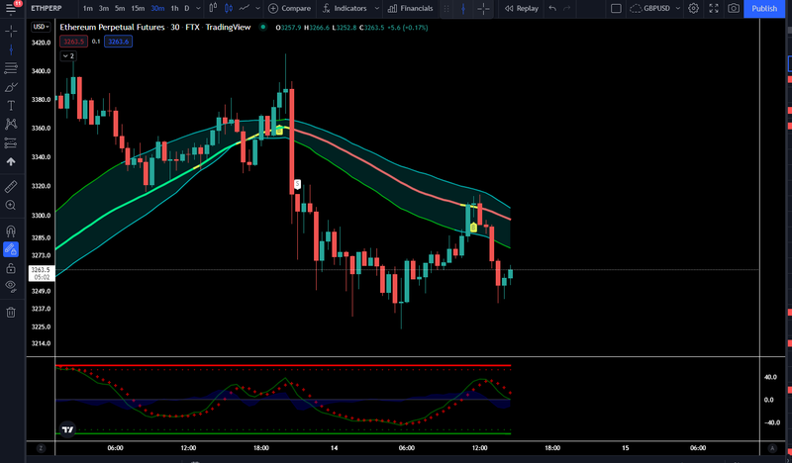Select the Line chart style icon
Screen dimensions: 792x463
click(245, 8)
